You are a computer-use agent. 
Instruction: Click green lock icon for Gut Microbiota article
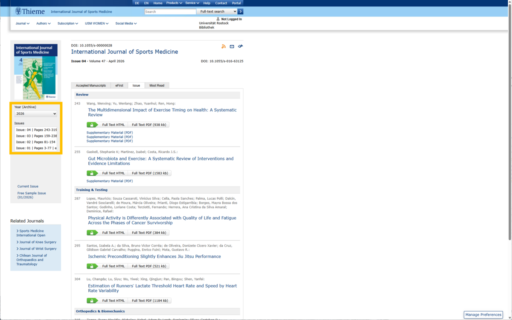[92, 173]
